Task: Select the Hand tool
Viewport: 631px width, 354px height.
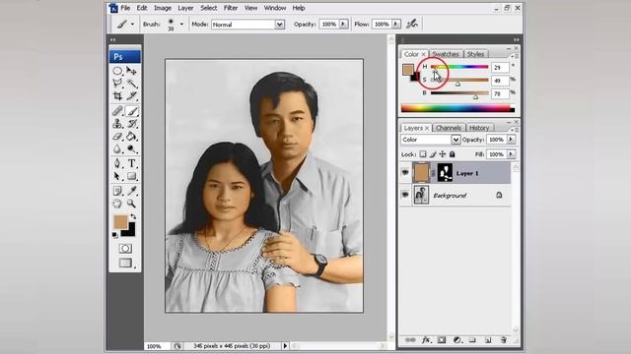Action: [117, 204]
